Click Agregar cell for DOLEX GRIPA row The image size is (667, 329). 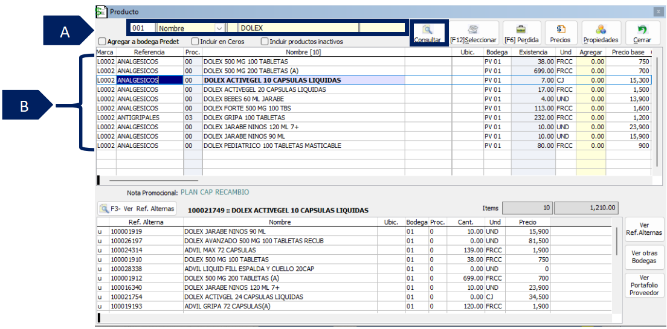pos(591,118)
